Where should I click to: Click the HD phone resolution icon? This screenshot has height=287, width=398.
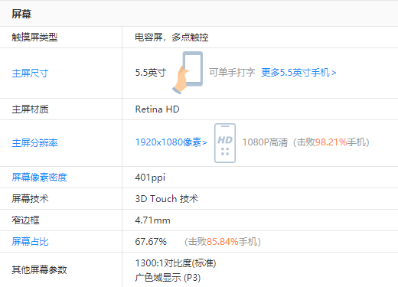tap(225, 143)
